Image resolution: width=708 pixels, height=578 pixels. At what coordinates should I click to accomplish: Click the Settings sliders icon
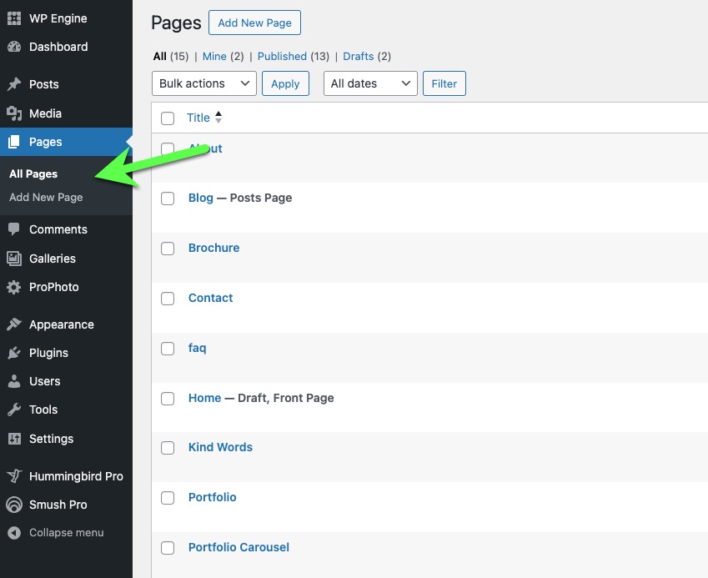[14, 439]
